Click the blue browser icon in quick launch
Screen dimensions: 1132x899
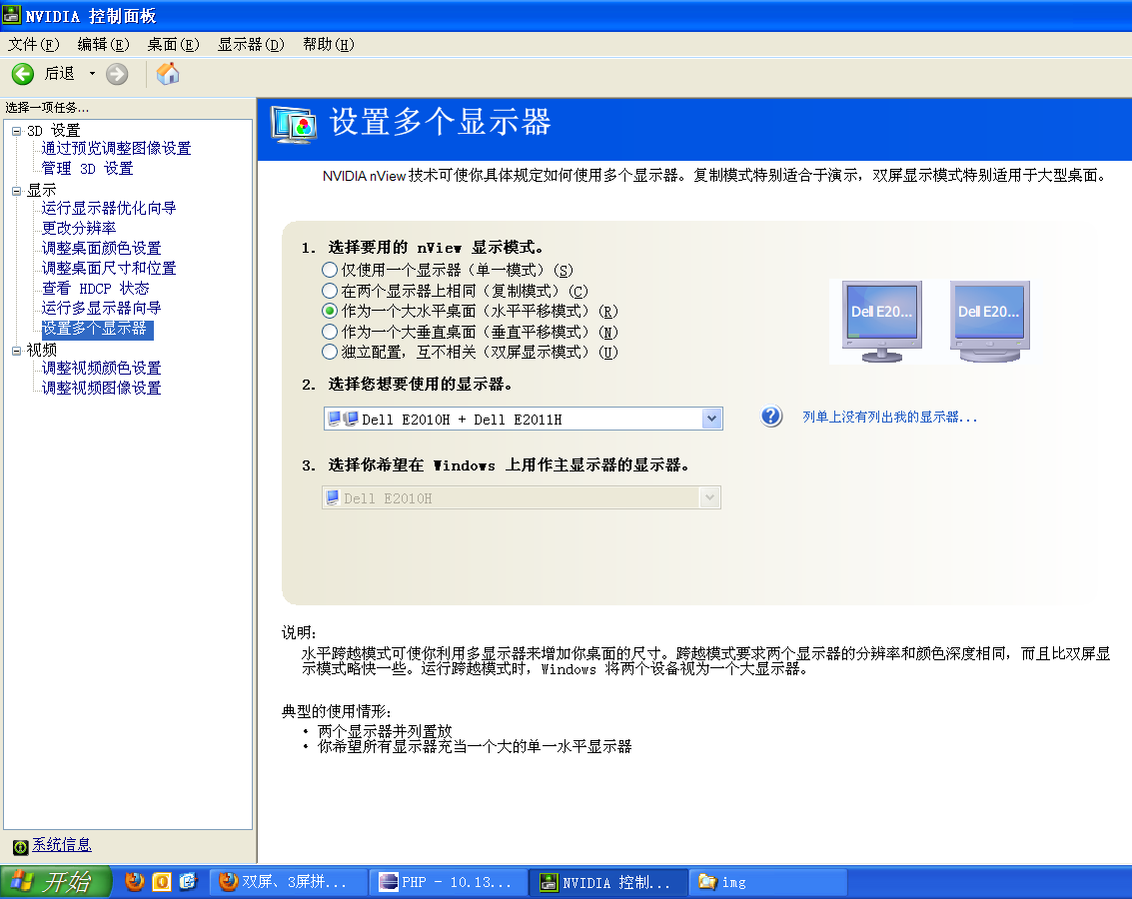[x=188, y=882]
